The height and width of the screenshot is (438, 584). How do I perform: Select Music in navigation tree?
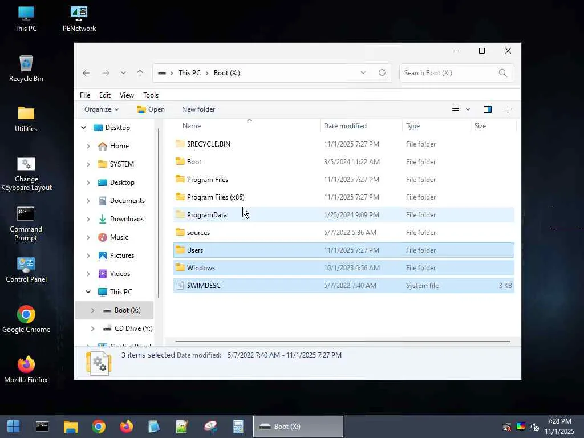[x=119, y=237]
